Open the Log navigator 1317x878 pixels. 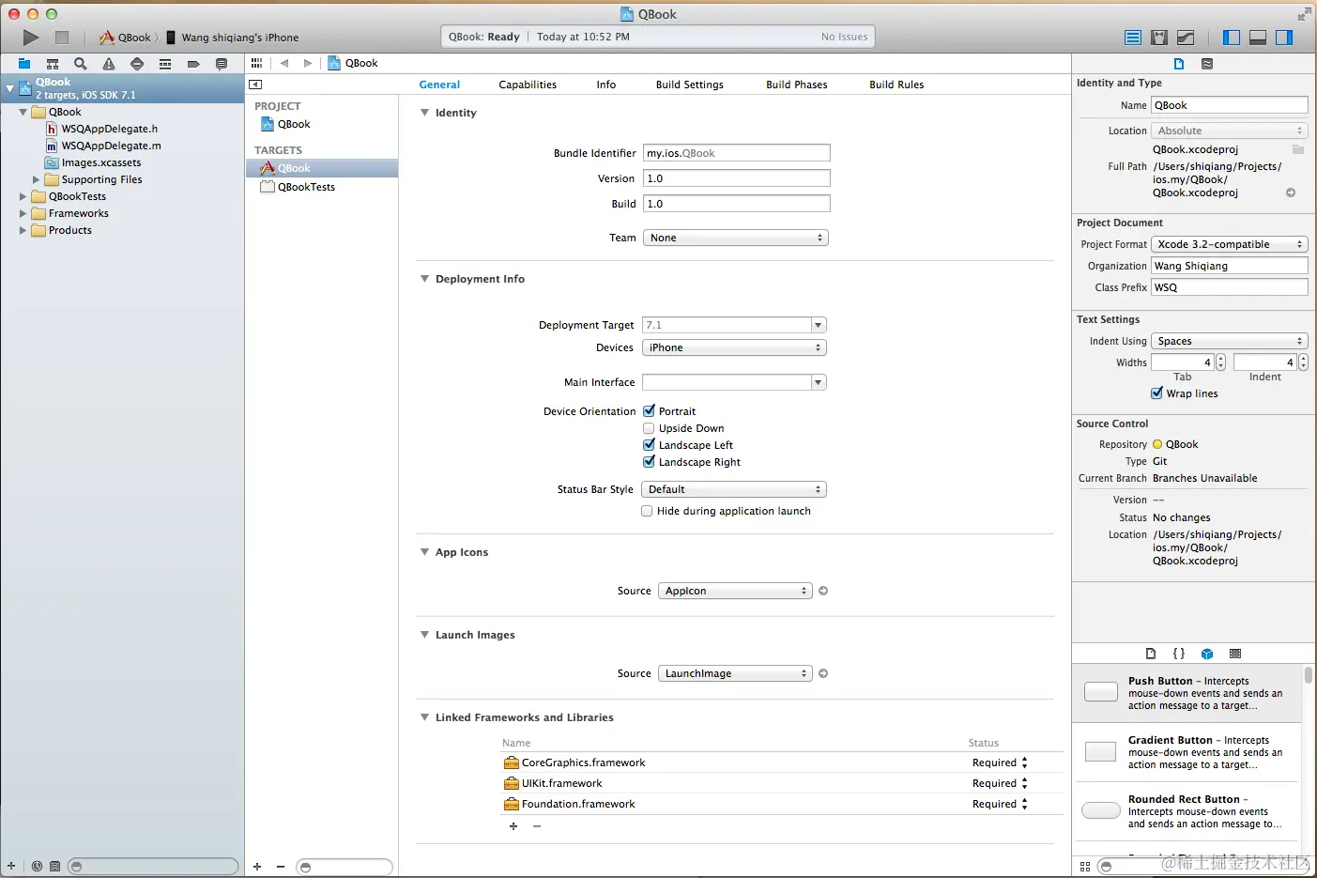click(x=222, y=64)
